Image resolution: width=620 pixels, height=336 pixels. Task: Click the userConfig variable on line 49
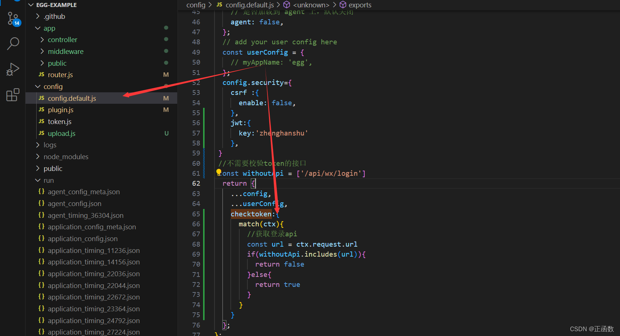pyautogui.click(x=267, y=52)
